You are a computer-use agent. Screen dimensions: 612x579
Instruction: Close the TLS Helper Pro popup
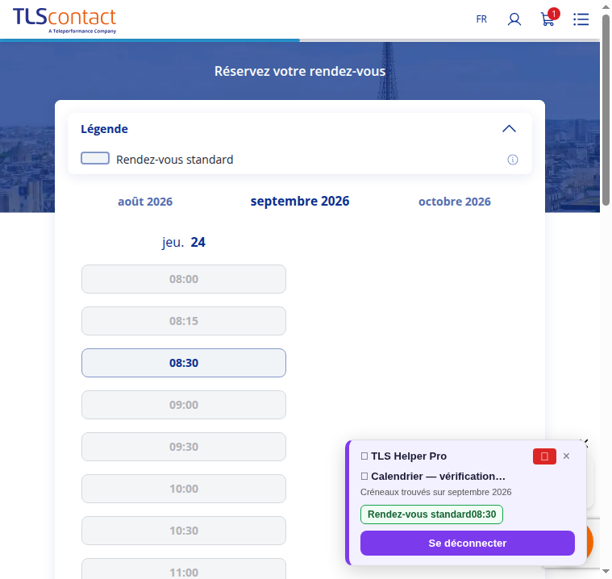566,456
